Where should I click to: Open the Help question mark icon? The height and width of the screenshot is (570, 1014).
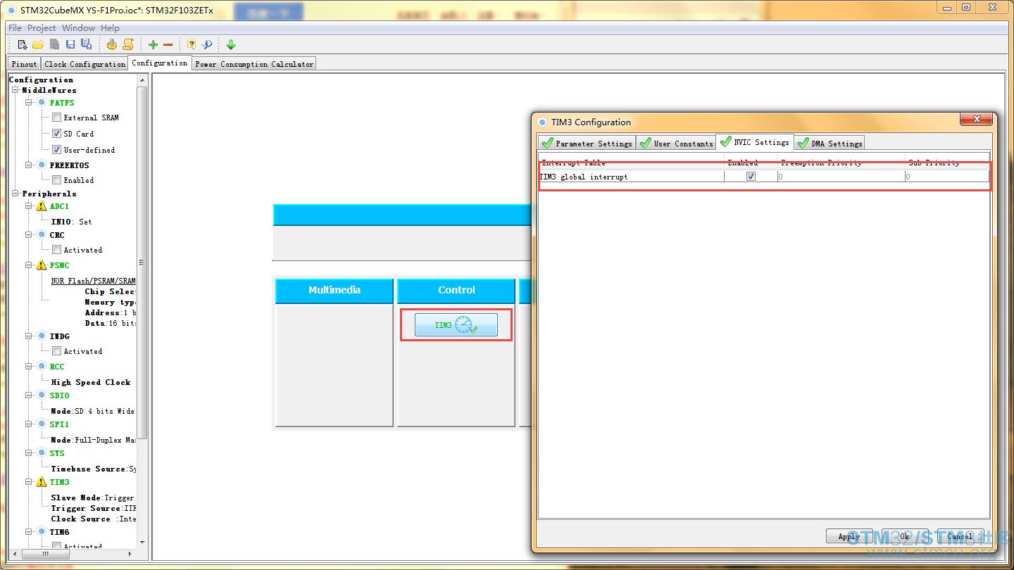191,44
